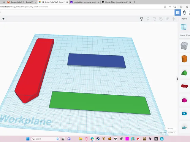This screenshot has height=142, width=190.
Task: Click the Read aloud icon in address bar
Action: (170, 7)
